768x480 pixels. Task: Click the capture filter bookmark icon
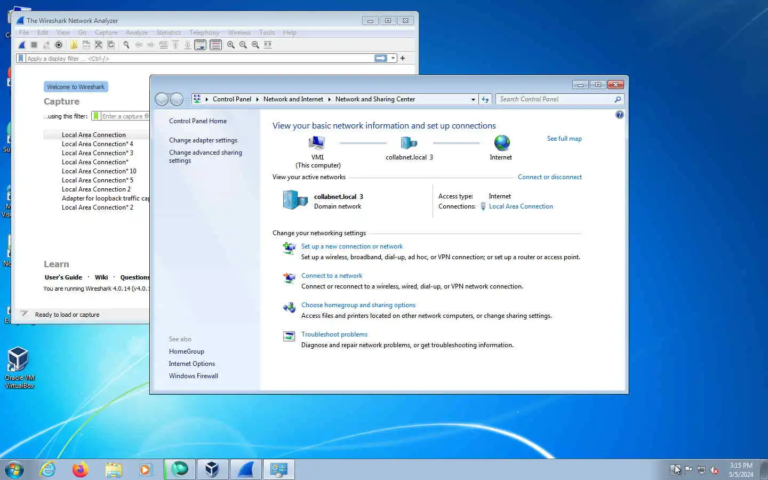[96, 116]
